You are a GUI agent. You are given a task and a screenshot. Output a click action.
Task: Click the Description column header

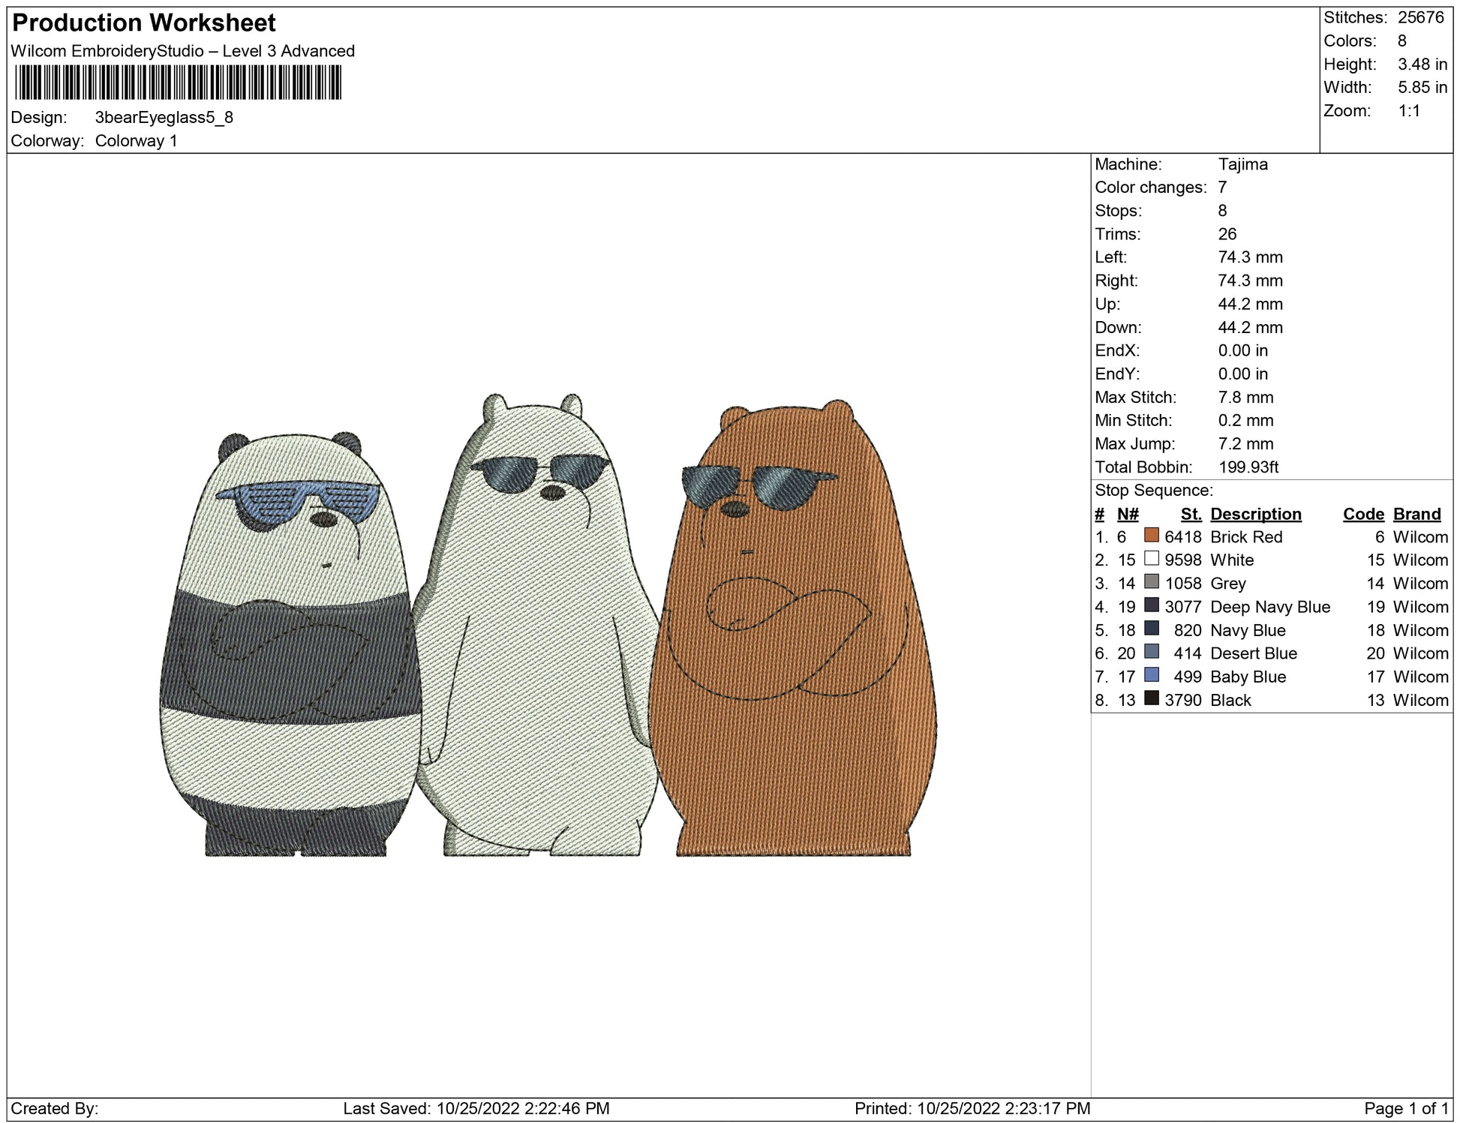click(x=1255, y=514)
